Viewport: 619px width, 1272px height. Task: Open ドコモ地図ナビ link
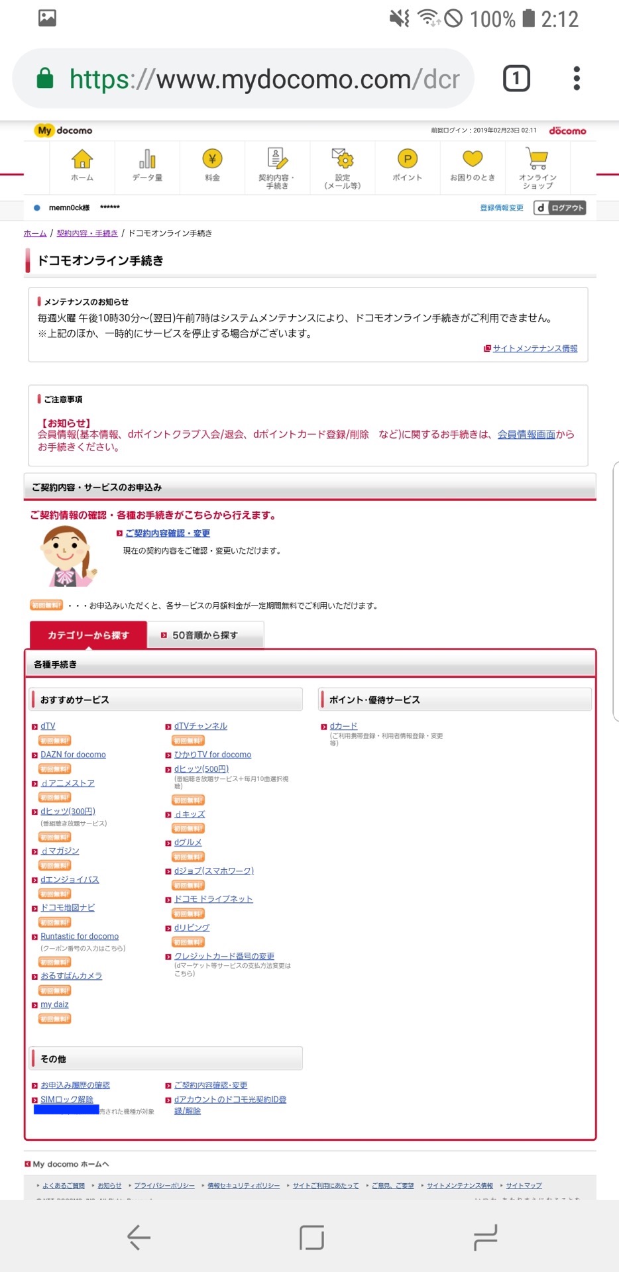click(x=68, y=908)
